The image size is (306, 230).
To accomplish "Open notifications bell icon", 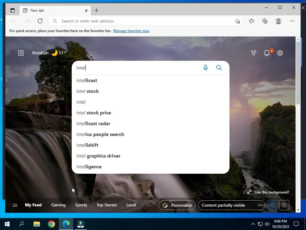I will 267,53.
